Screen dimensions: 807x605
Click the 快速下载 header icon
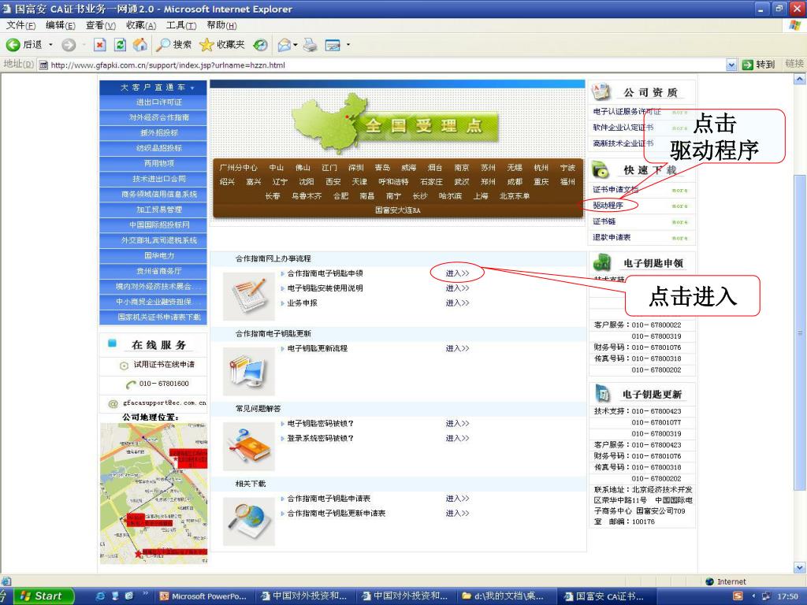coord(600,169)
